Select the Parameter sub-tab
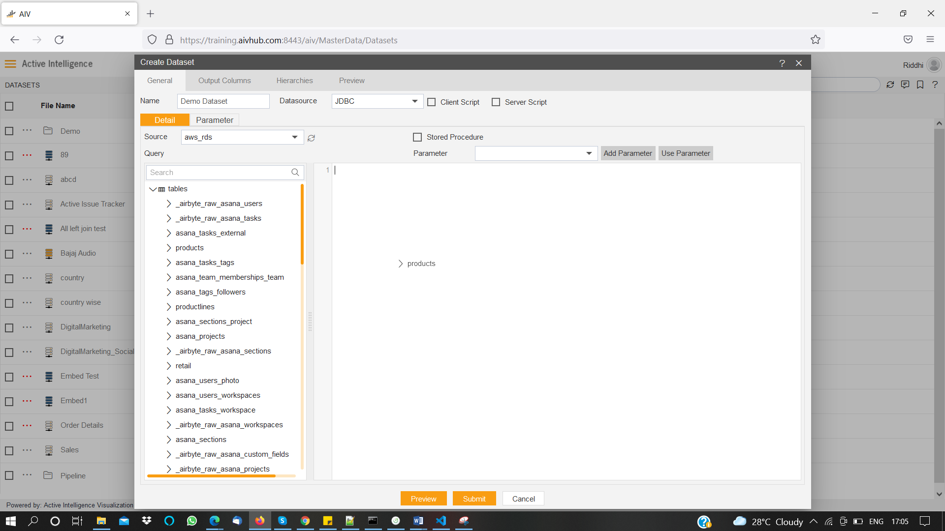This screenshot has height=531, width=945. 215,120
